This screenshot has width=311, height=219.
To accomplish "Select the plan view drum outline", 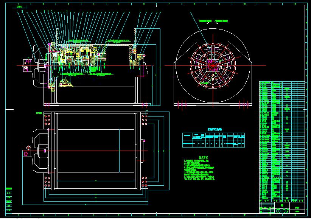I will 96,151.
